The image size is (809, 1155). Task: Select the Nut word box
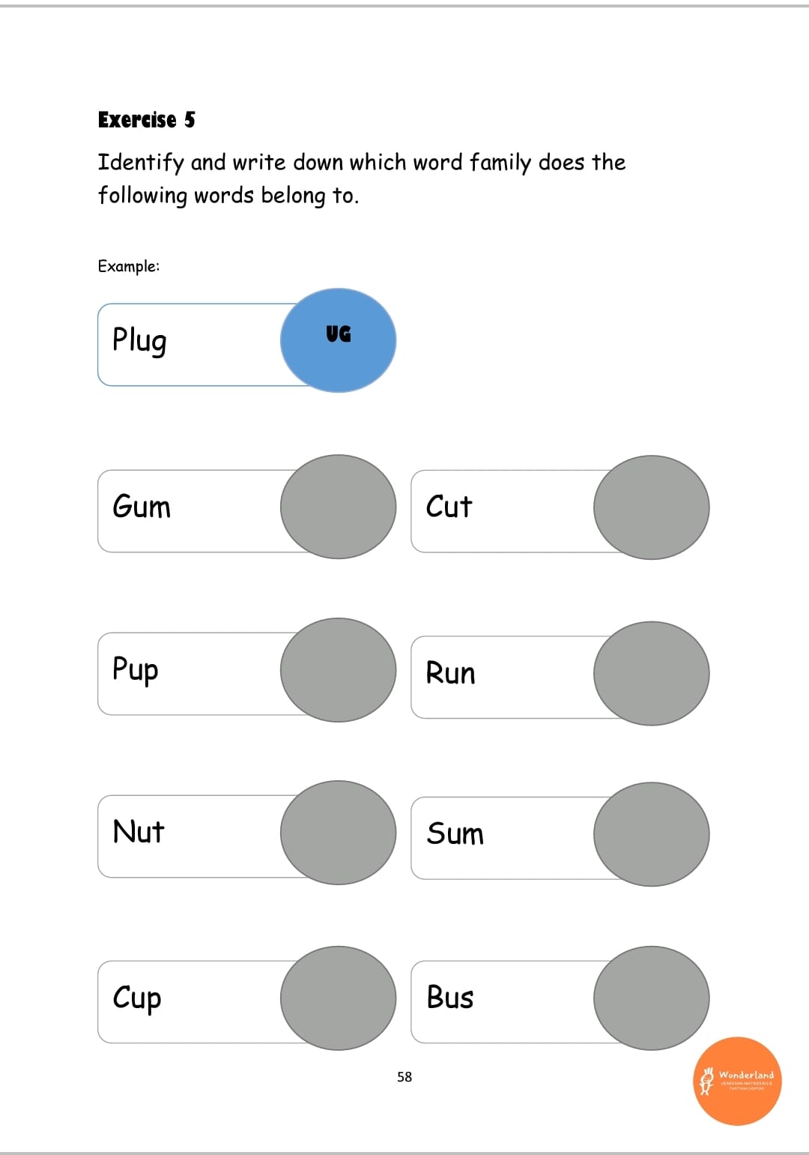click(198, 836)
